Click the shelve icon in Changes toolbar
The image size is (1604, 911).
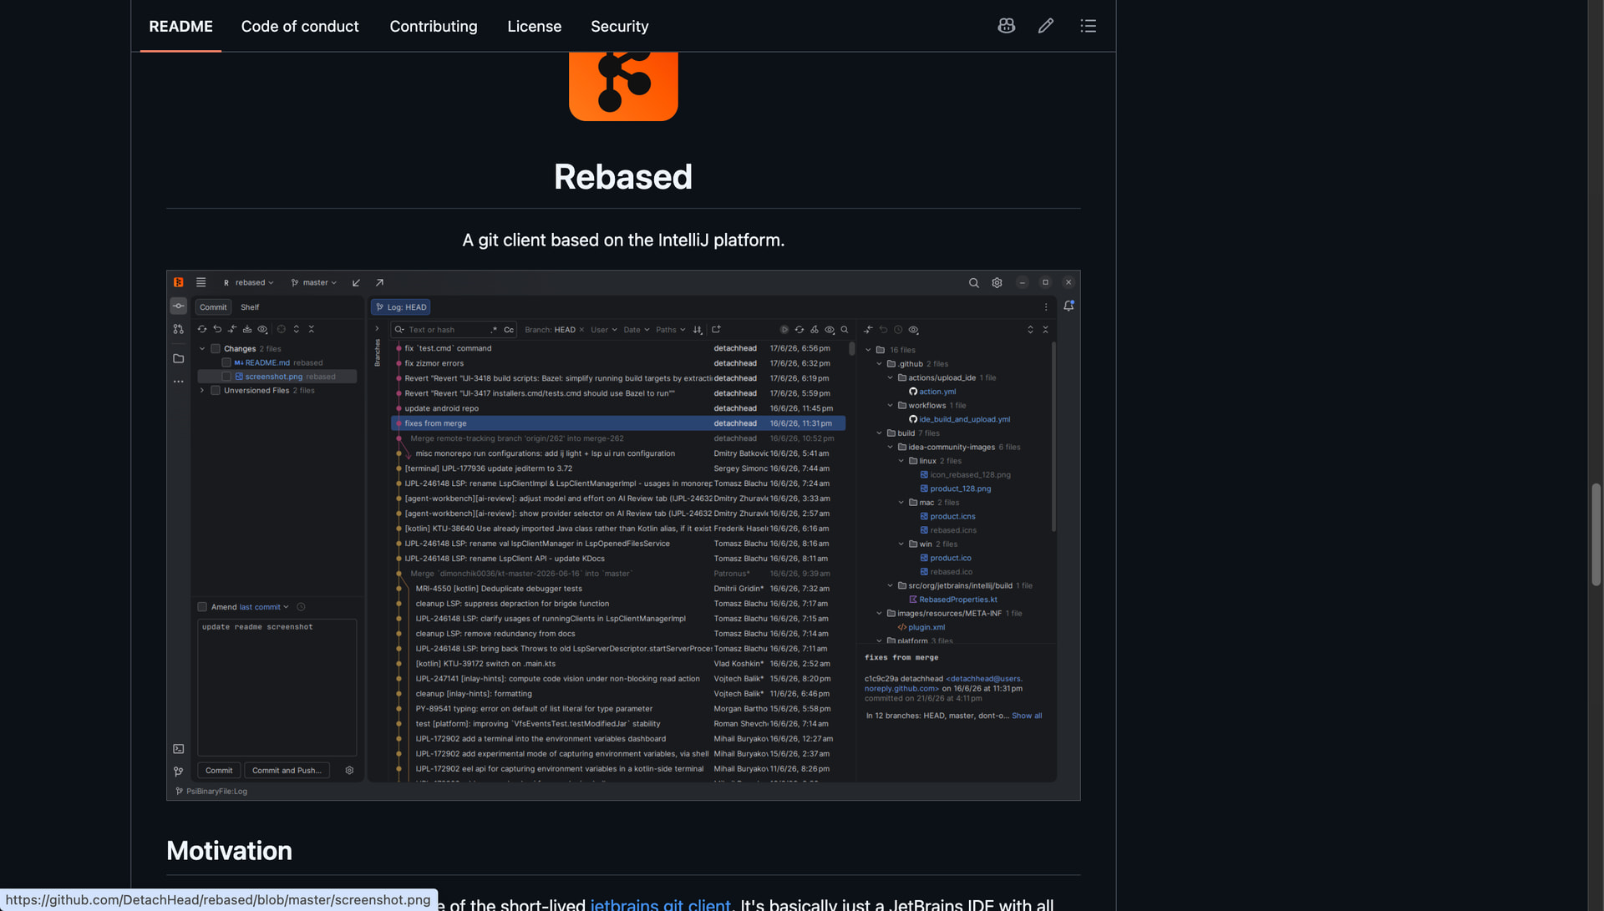[x=247, y=329]
